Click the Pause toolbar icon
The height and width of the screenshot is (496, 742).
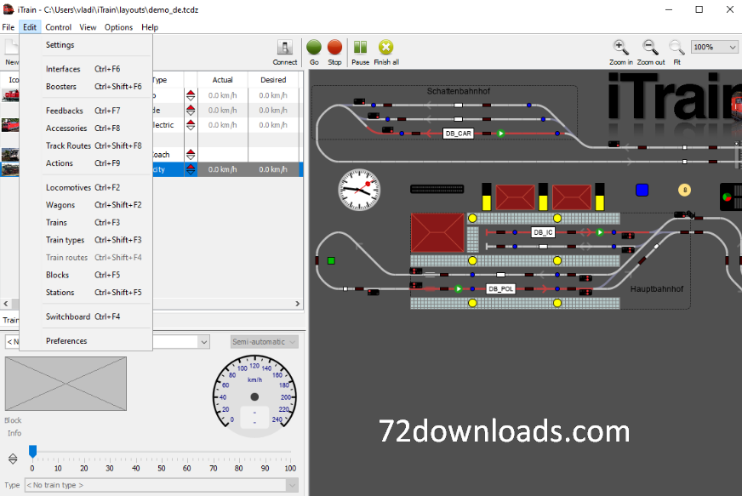pos(360,48)
